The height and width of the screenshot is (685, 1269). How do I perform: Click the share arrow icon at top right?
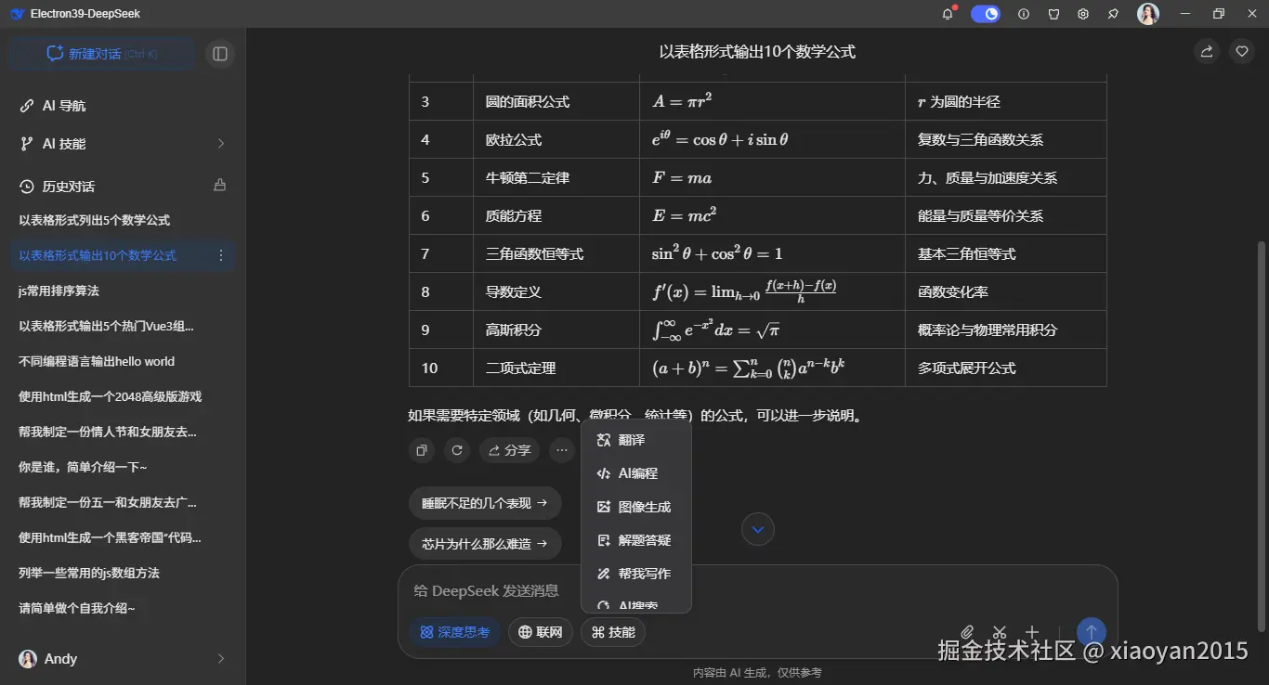point(1206,51)
